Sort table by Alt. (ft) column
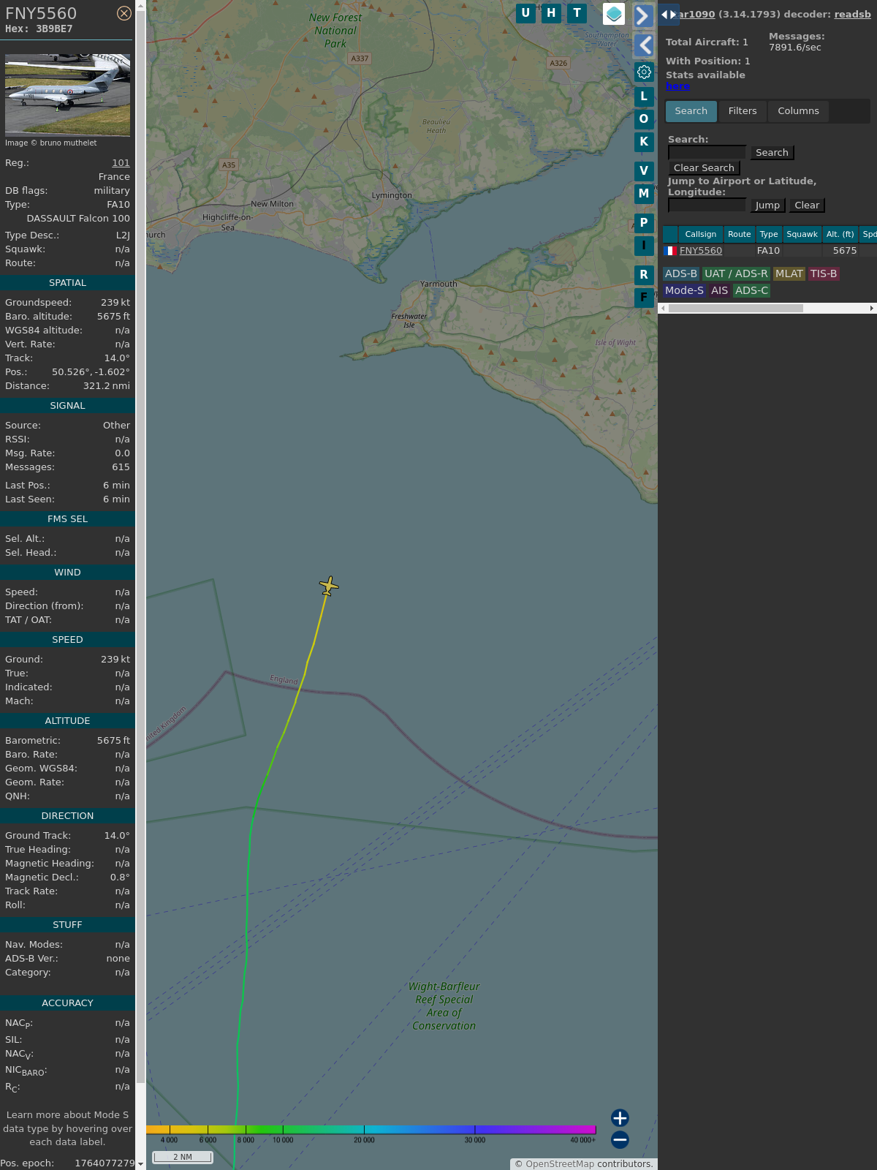 coord(840,235)
